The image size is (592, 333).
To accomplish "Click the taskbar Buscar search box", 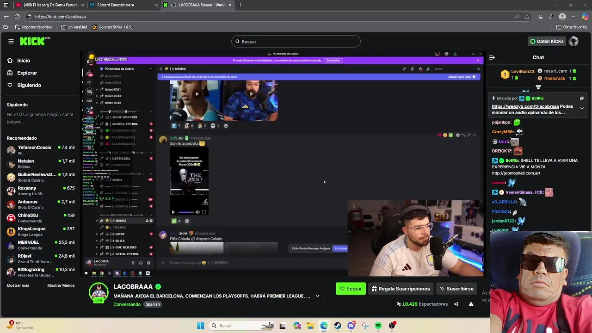I will [x=241, y=326].
